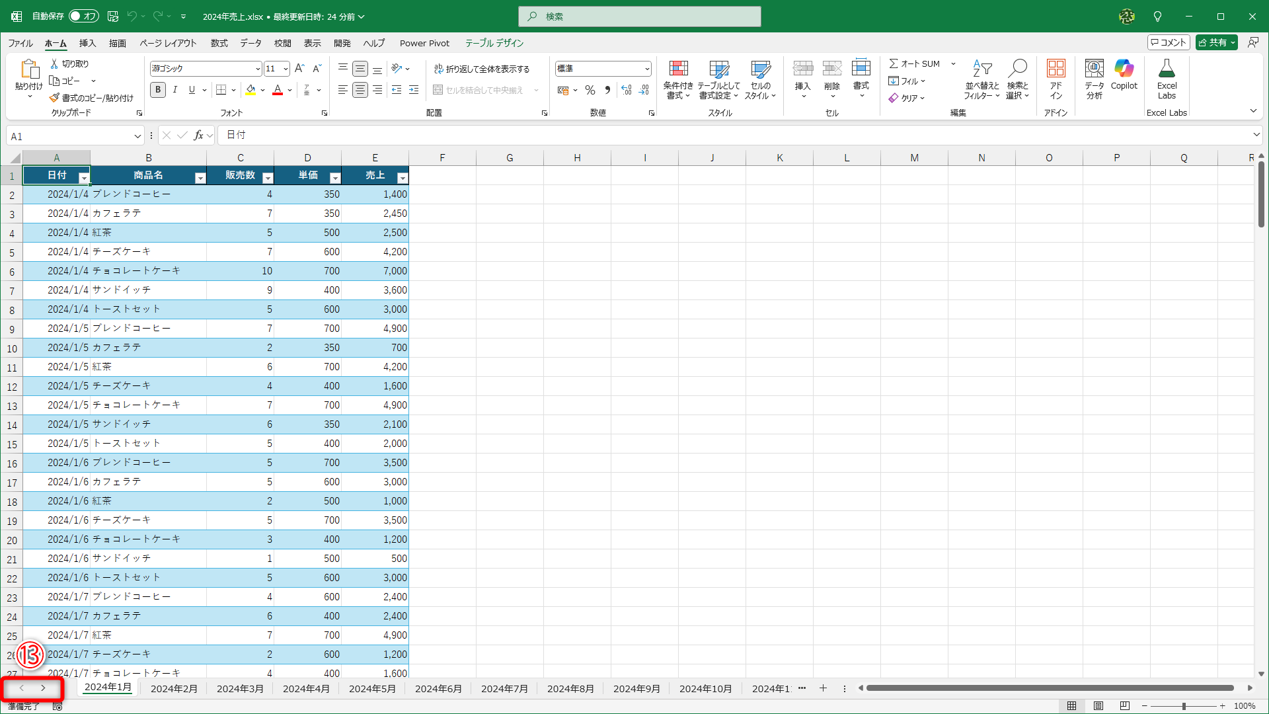Expand the font name combo box
Screen dimensions: 1269x714
click(258, 69)
